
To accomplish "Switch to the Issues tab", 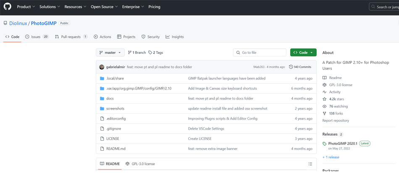I will [37, 37].
